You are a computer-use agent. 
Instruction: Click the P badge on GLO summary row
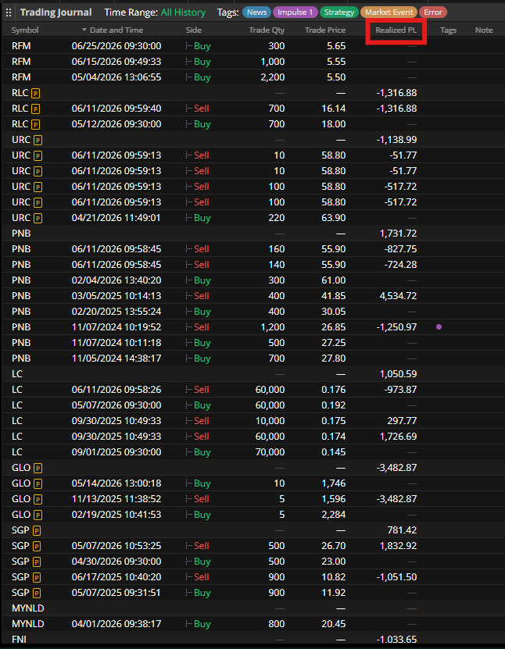click(x=38, y=468)
